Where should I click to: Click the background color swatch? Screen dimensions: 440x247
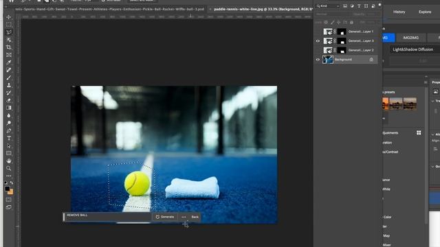(x=11, y=192)
